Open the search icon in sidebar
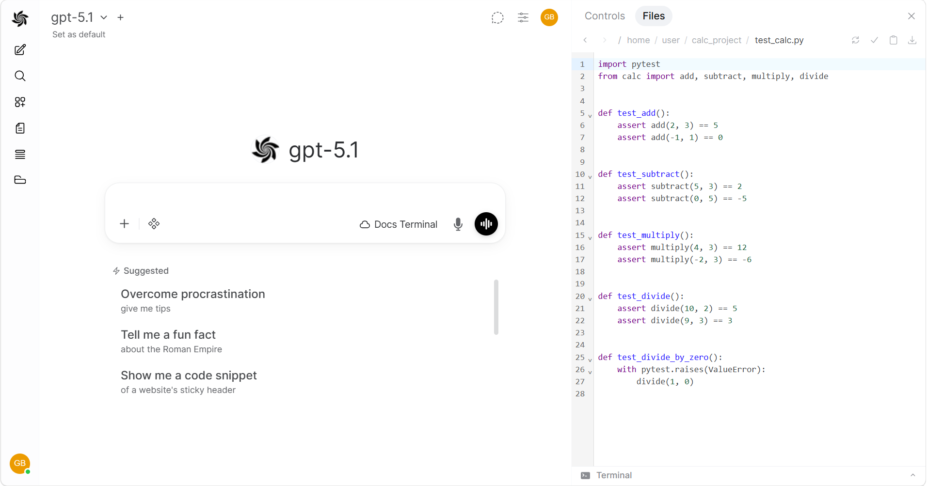The image size is (927, 486). click(20, 76)
